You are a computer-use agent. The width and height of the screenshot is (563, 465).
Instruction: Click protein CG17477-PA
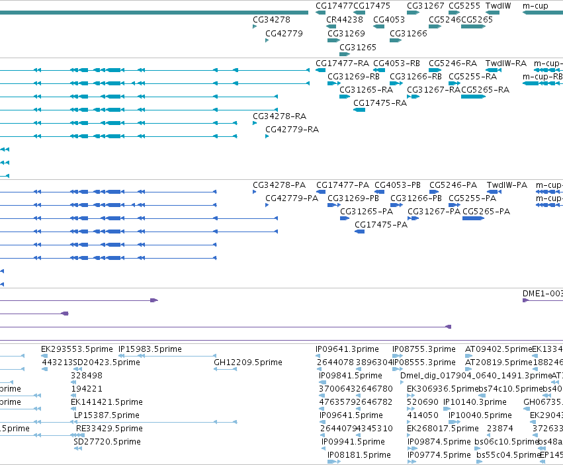pyautogui.click(x=343, y=185)
